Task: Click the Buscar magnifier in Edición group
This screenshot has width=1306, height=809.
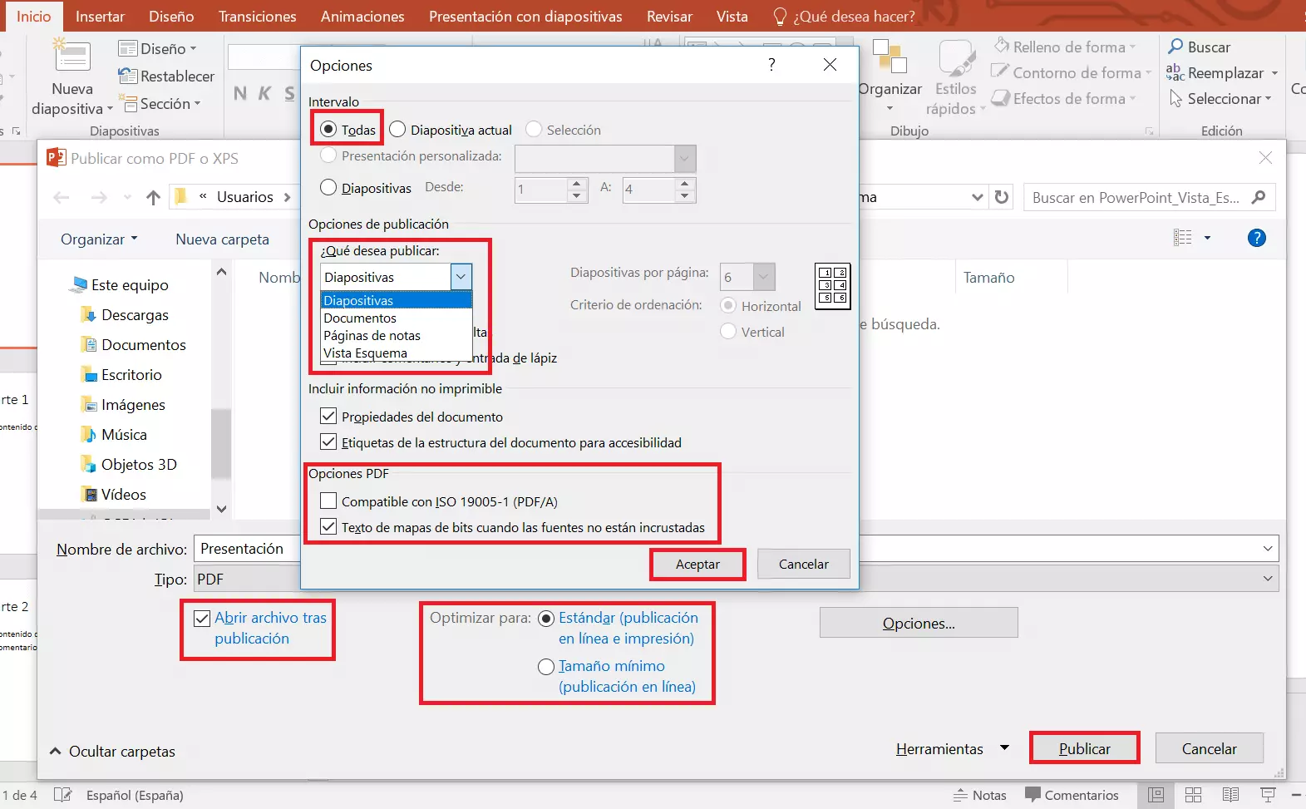Action: tap(1175, 47)
